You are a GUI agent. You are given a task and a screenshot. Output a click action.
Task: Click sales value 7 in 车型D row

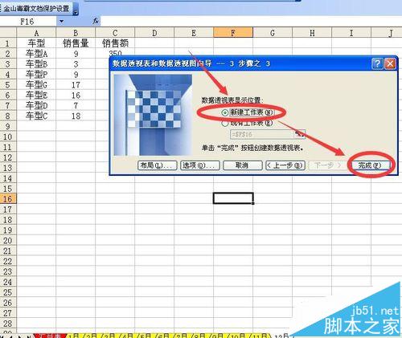[x=76, y=105]
